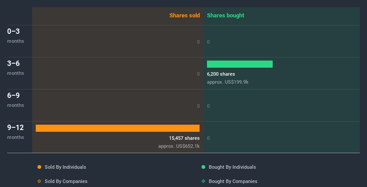367x187 pixels.
Task: Click the striped Sold By Companies legend marker
Action: tap(39, 181)
